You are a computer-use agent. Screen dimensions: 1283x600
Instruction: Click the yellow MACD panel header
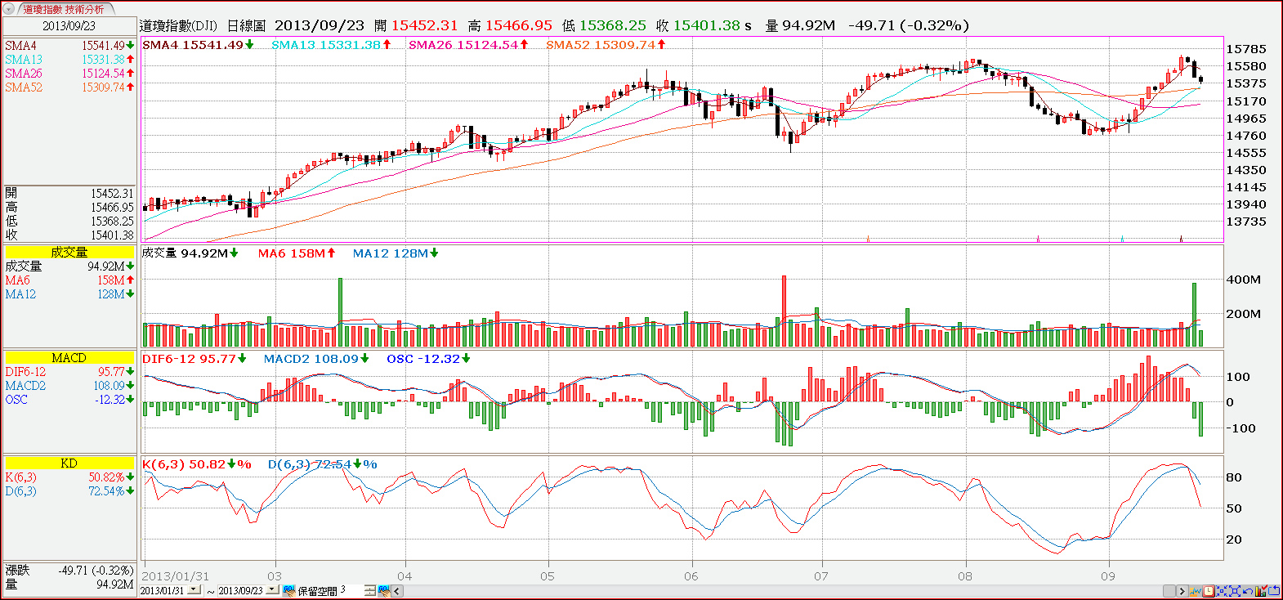(69, 358)
